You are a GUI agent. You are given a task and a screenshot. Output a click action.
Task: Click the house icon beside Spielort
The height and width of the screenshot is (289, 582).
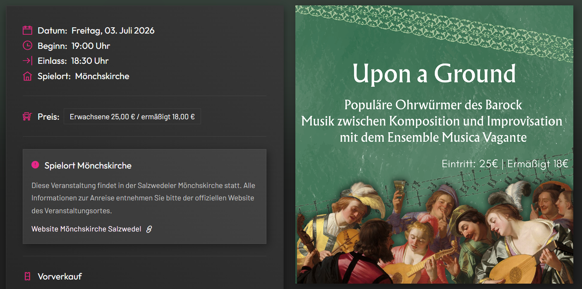(x=27, y=76)
